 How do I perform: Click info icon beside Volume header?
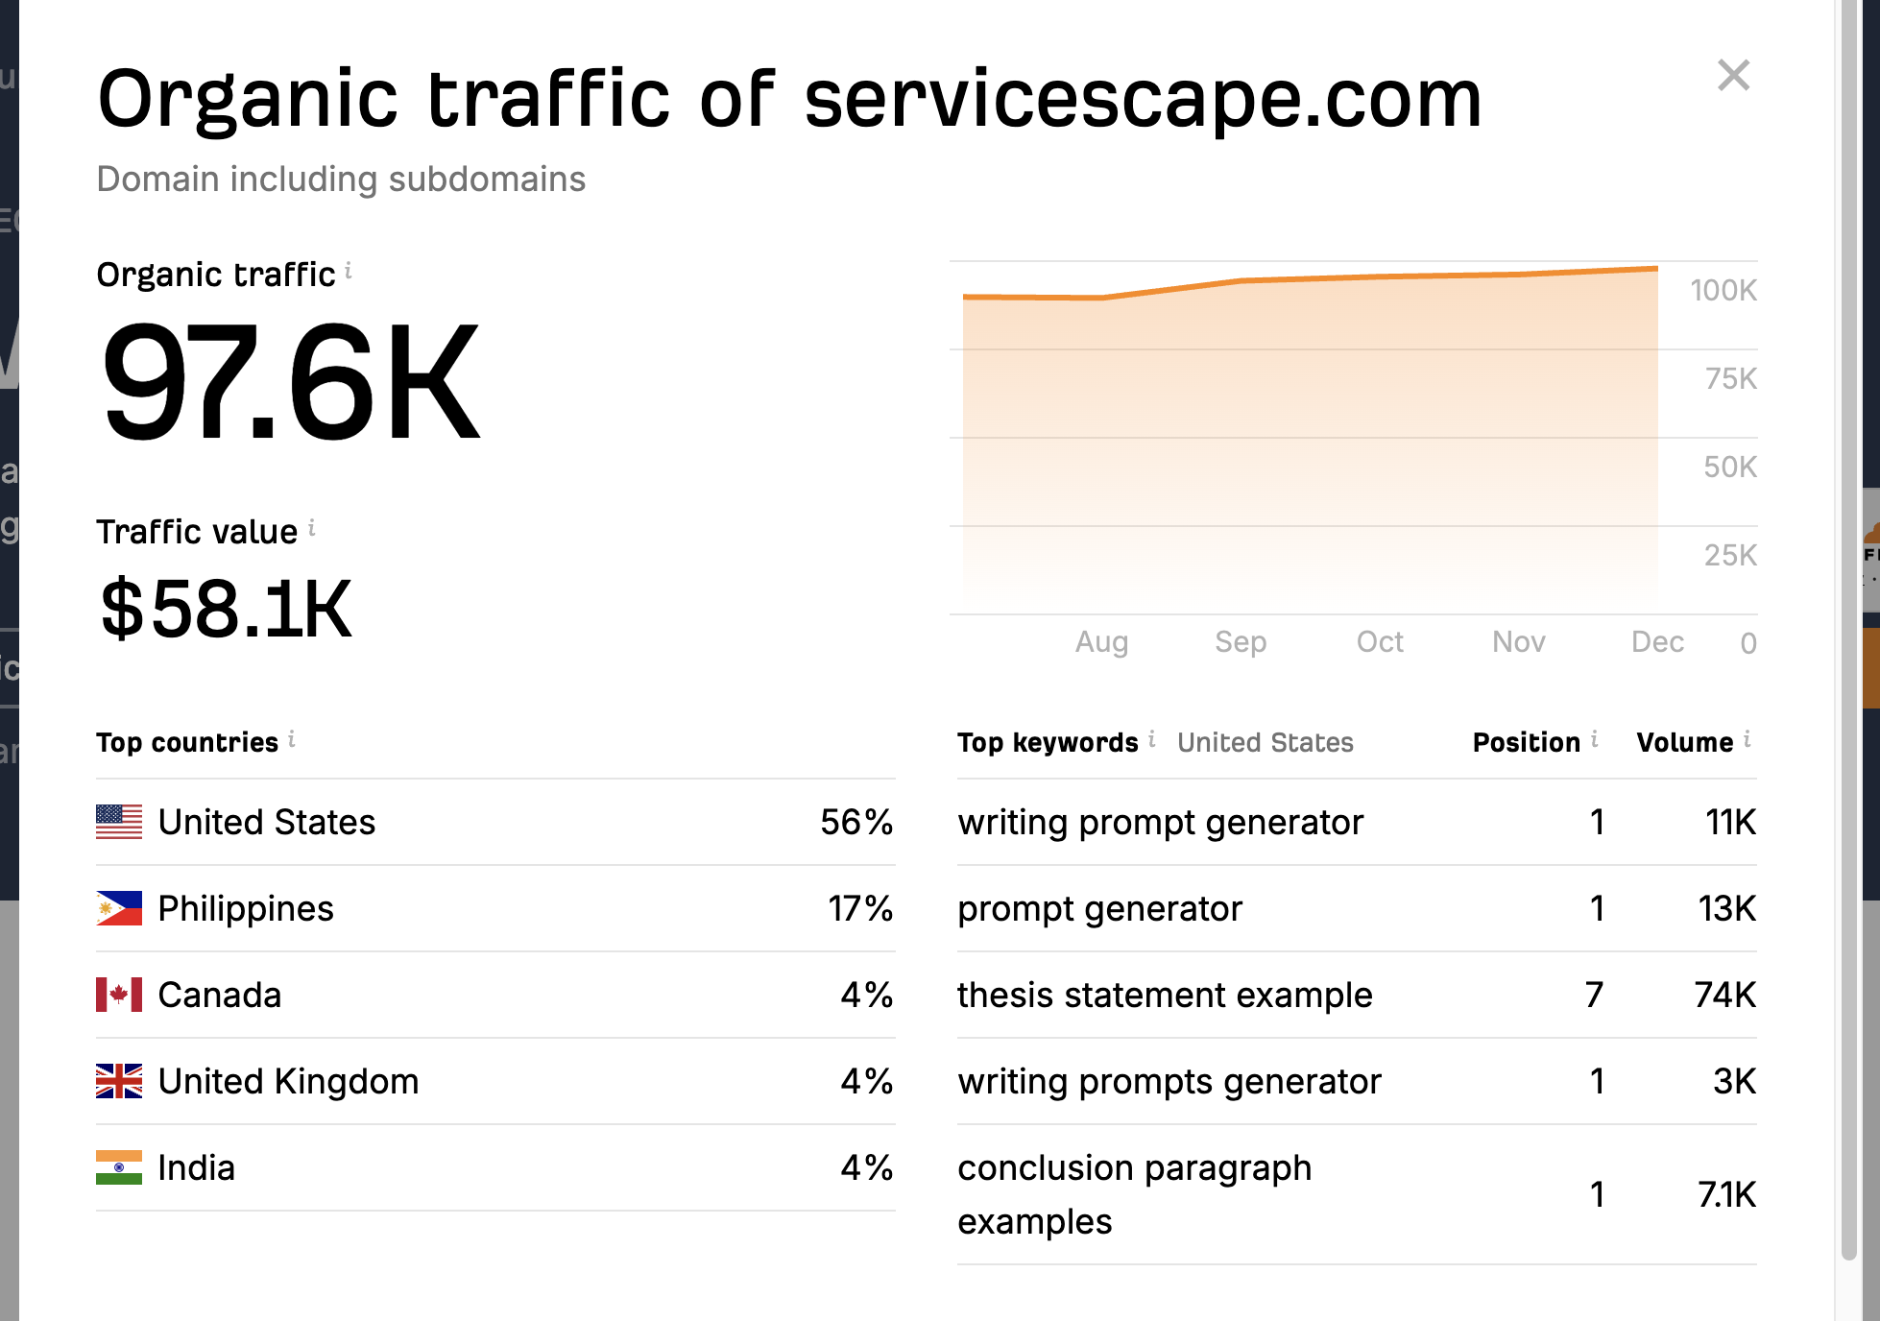click(1747, 739)
